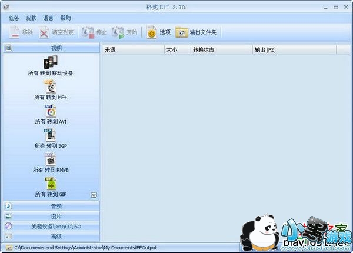
Task: Click the Stop (停止) toolbar icon
Action: click(x=88, y=32)
